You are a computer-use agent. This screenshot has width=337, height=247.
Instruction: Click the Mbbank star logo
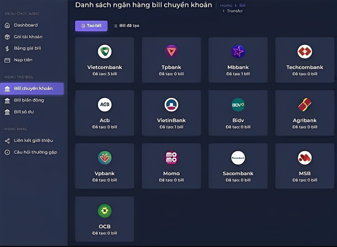coord(238,52)
